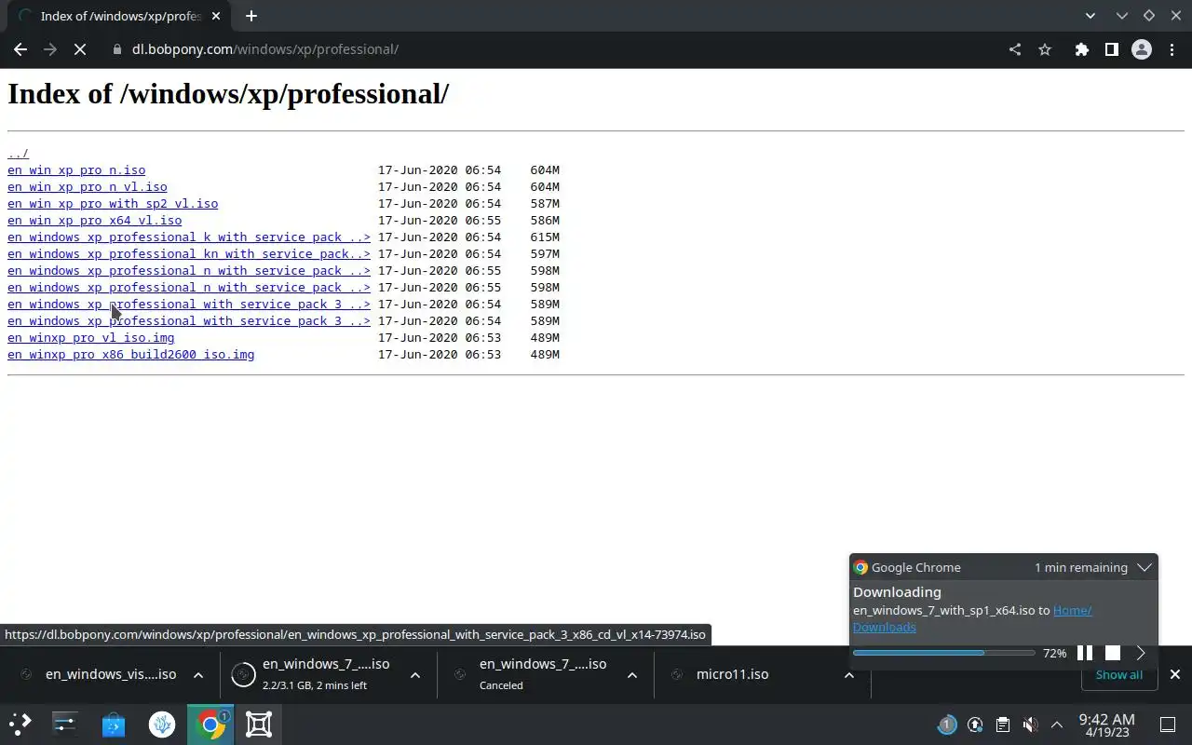Expand options for the Canceled download
This screenshot has width=1192, height=745.
pos(632,675)
